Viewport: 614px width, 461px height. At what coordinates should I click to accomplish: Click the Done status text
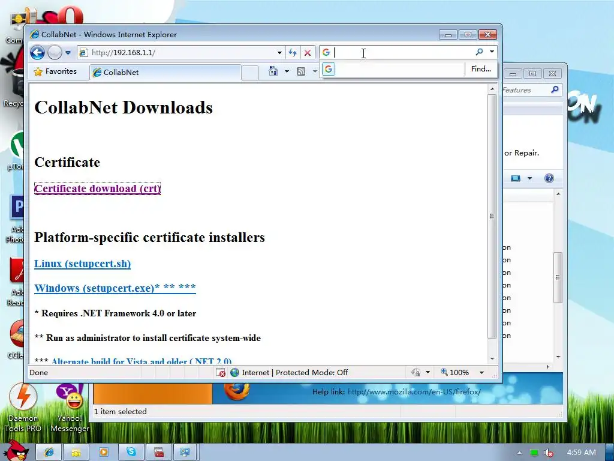pos(39,372)
